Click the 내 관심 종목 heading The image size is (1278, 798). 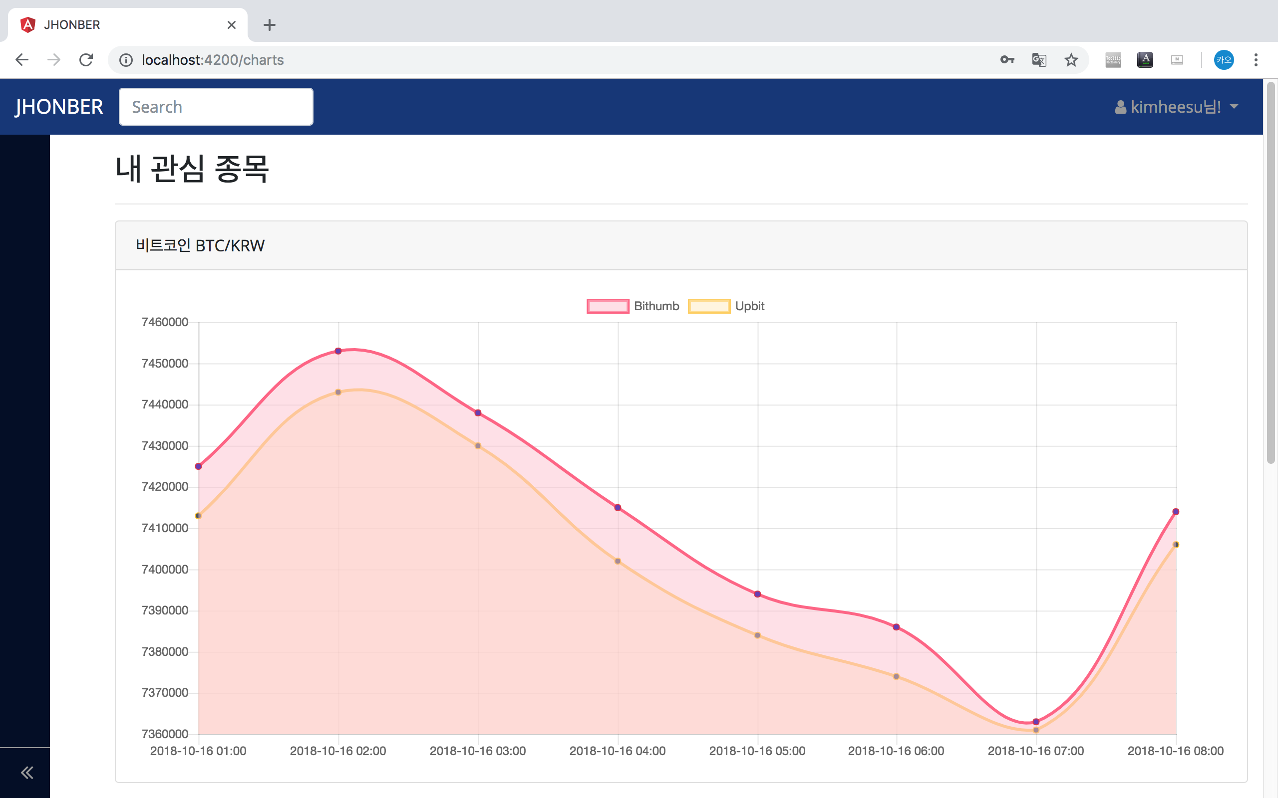[x=192, y=169]
